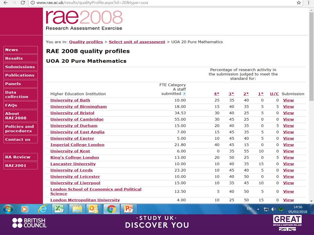314x235 pixels.
Task: Open About RAE2008 in the sidebar
Action: (x=20, y=116)
